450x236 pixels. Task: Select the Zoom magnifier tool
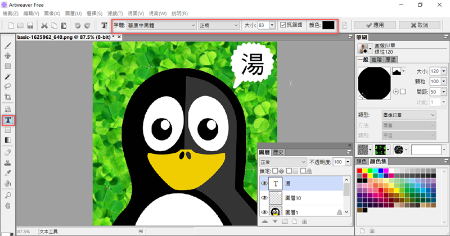pyautogui.click(x=8, y=194)
